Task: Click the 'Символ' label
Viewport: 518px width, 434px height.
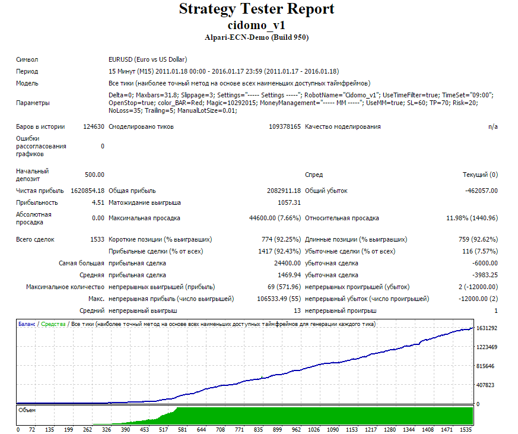Action: [27, 59]
